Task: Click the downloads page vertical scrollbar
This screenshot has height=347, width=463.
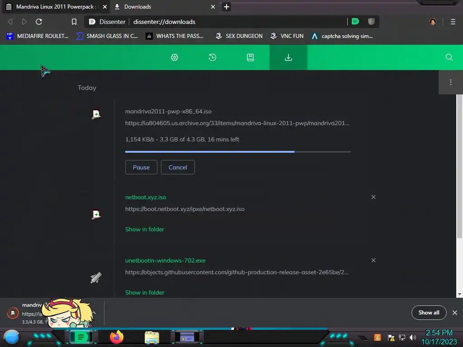Action: (459, 166)
